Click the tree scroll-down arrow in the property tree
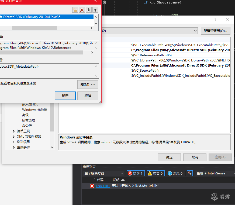Screen dimensions: 235x205 pos(52,147)
